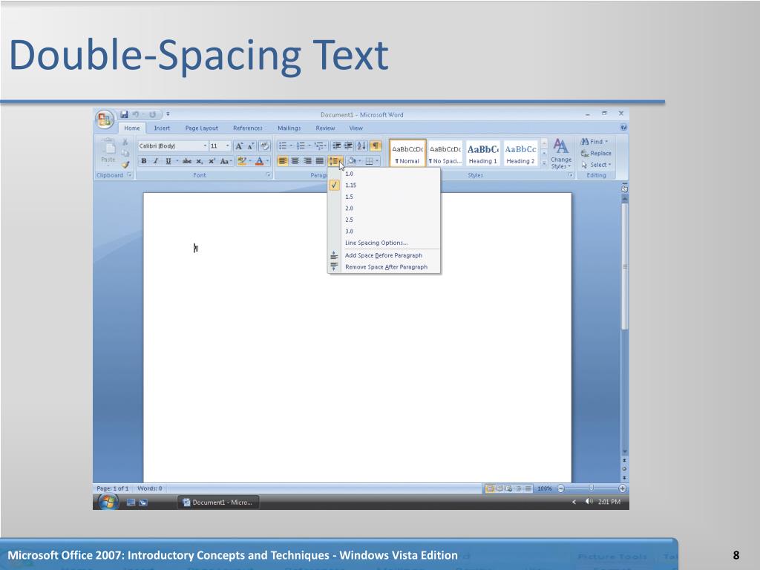Open the Font size combo box
Image resolution: width=760 pixels, height=570 pixels.
(x=220, y=146)
